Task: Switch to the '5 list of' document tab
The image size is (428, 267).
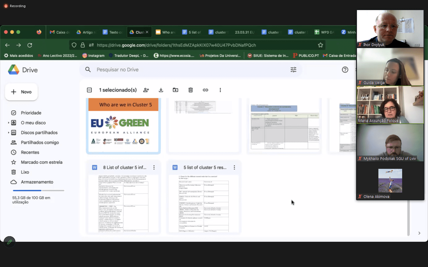Action: point(192,32)
